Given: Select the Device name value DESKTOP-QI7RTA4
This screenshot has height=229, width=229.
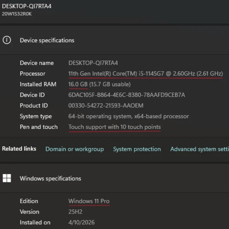Looking at the screenshot, I should click(93, 63).
